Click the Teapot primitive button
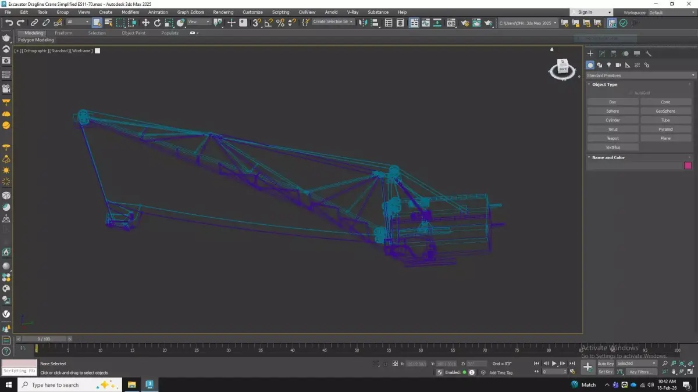Image resolution: width=698 pixels, height=392 pixels. [x=612, y=138]
